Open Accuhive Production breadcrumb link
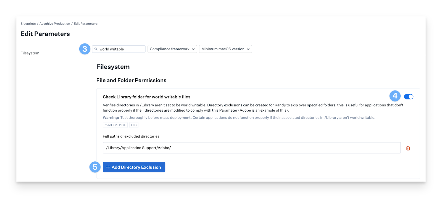 click(55, 24)
